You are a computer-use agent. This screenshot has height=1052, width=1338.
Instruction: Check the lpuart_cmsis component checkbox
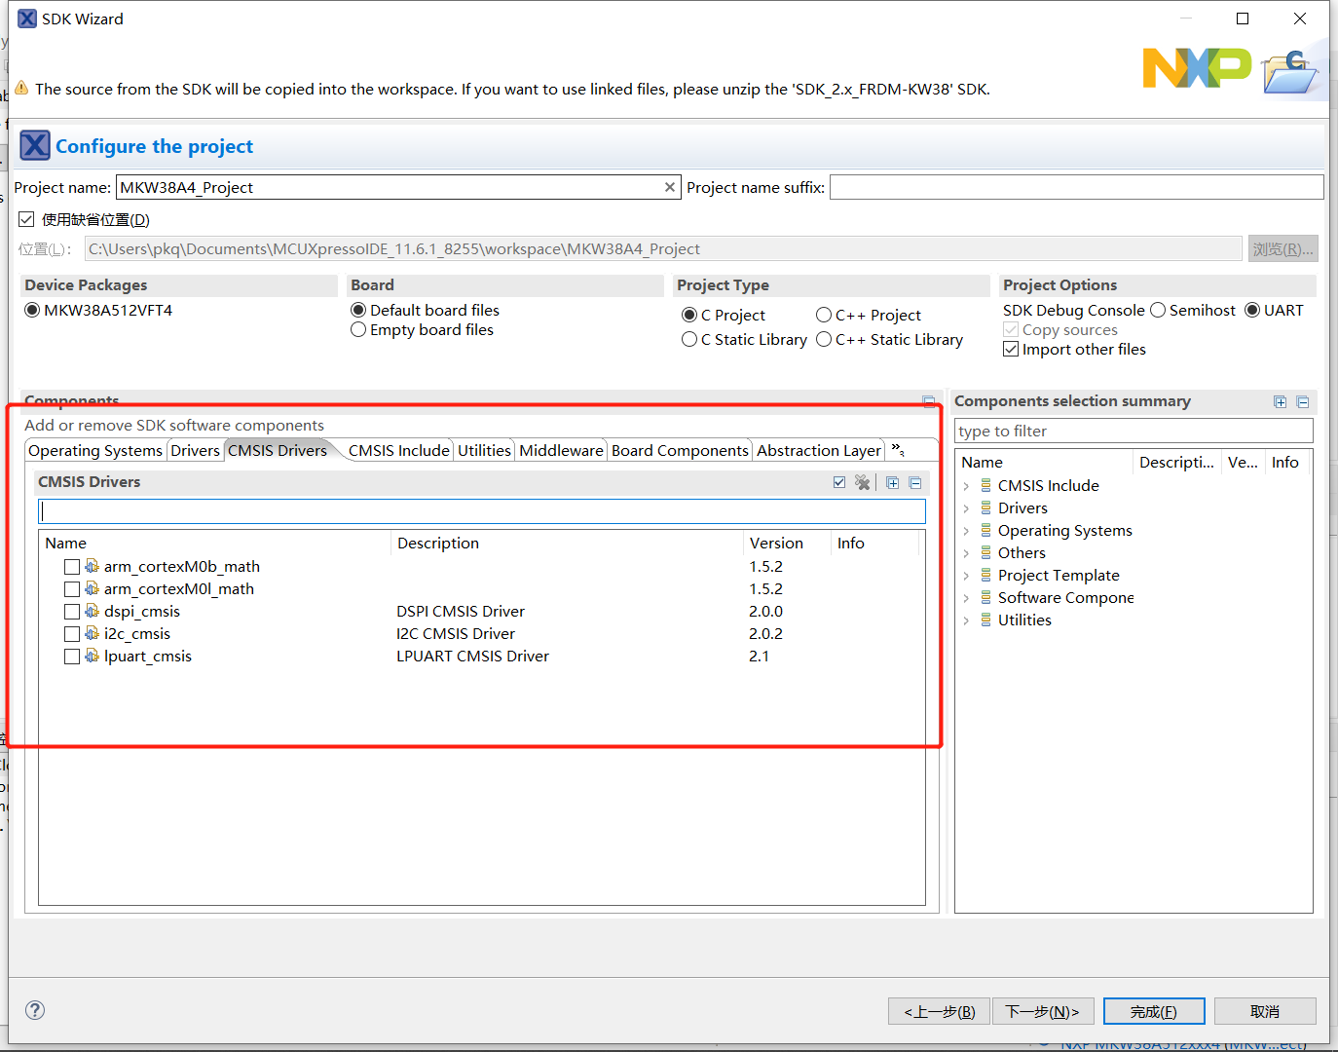tap(72, 656)
